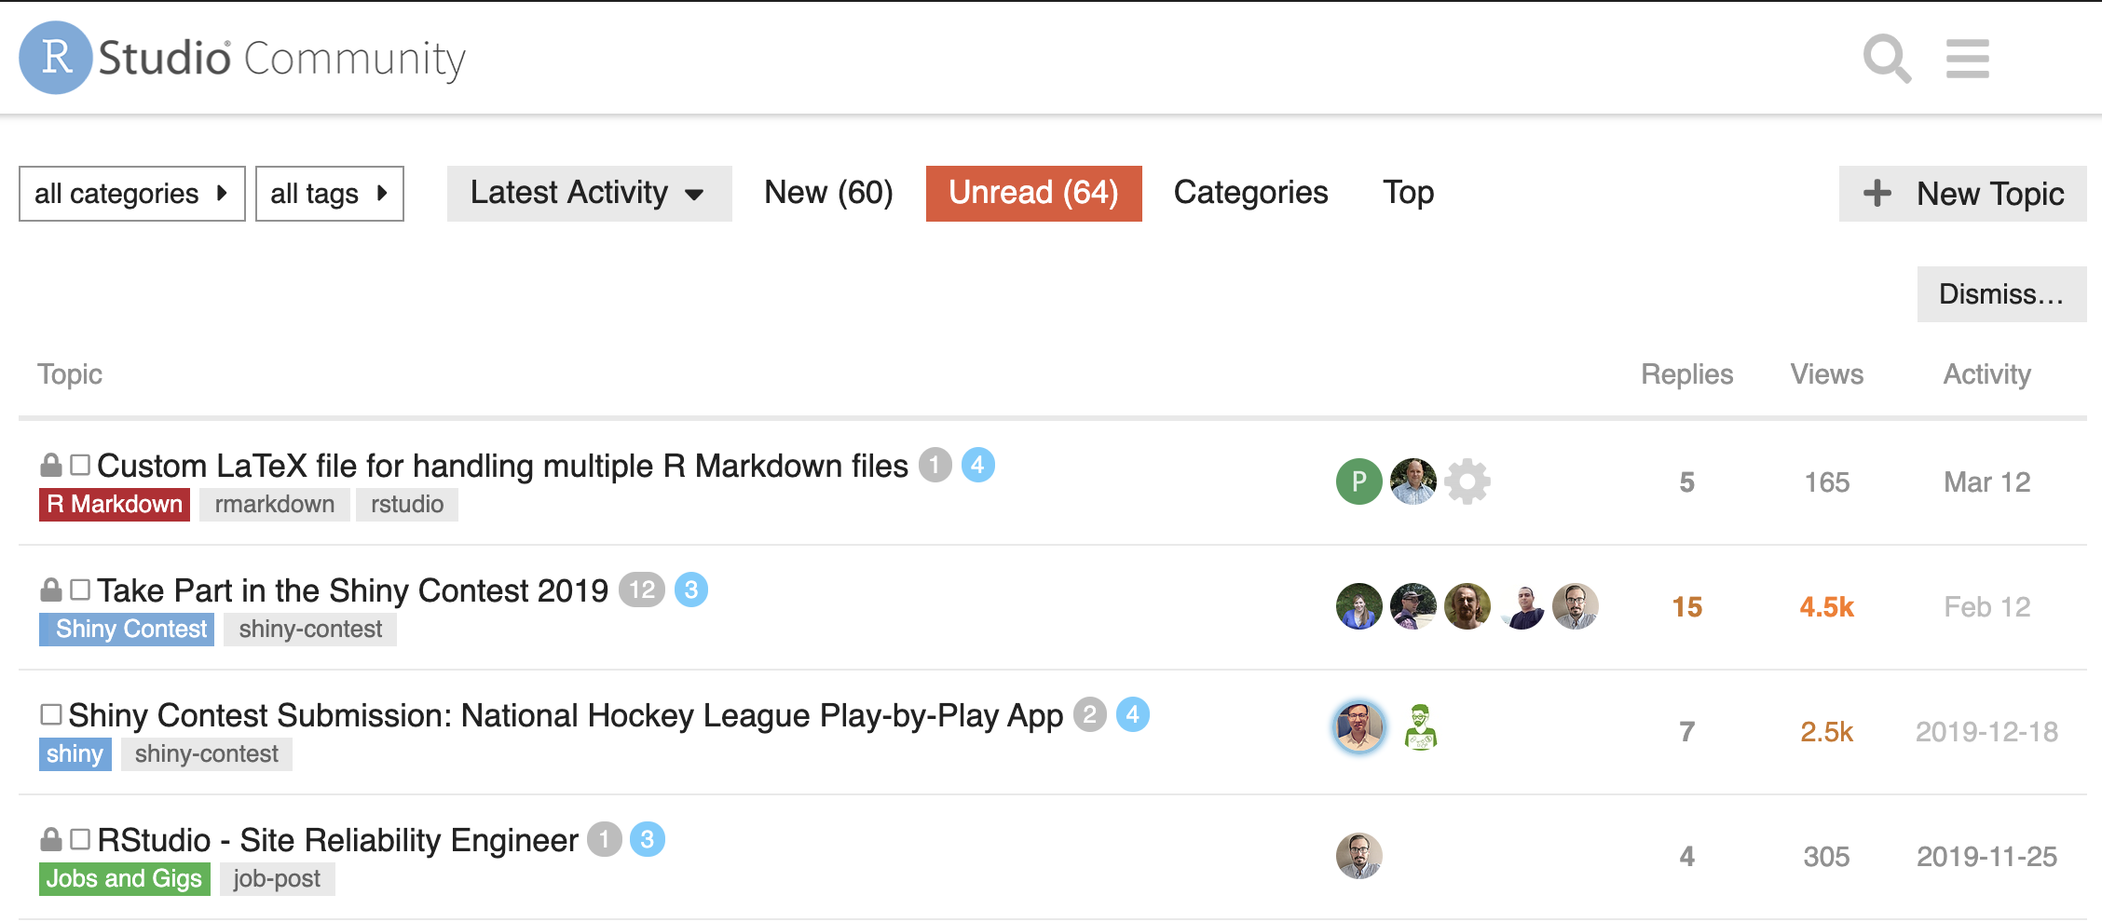The width and height of the screenshot is (2102, 922).
Task: Select the red R Markdown category label
Action: point(115,504)
